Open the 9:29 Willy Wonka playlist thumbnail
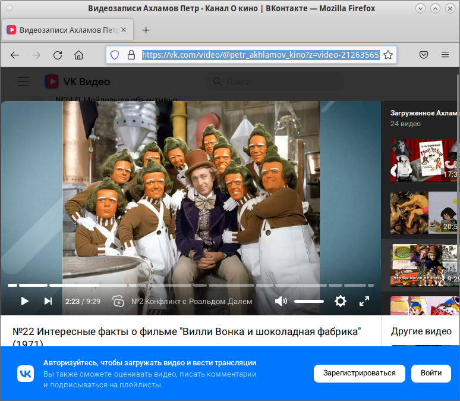This screenshot has width=460, height=401. click(425, 265)
